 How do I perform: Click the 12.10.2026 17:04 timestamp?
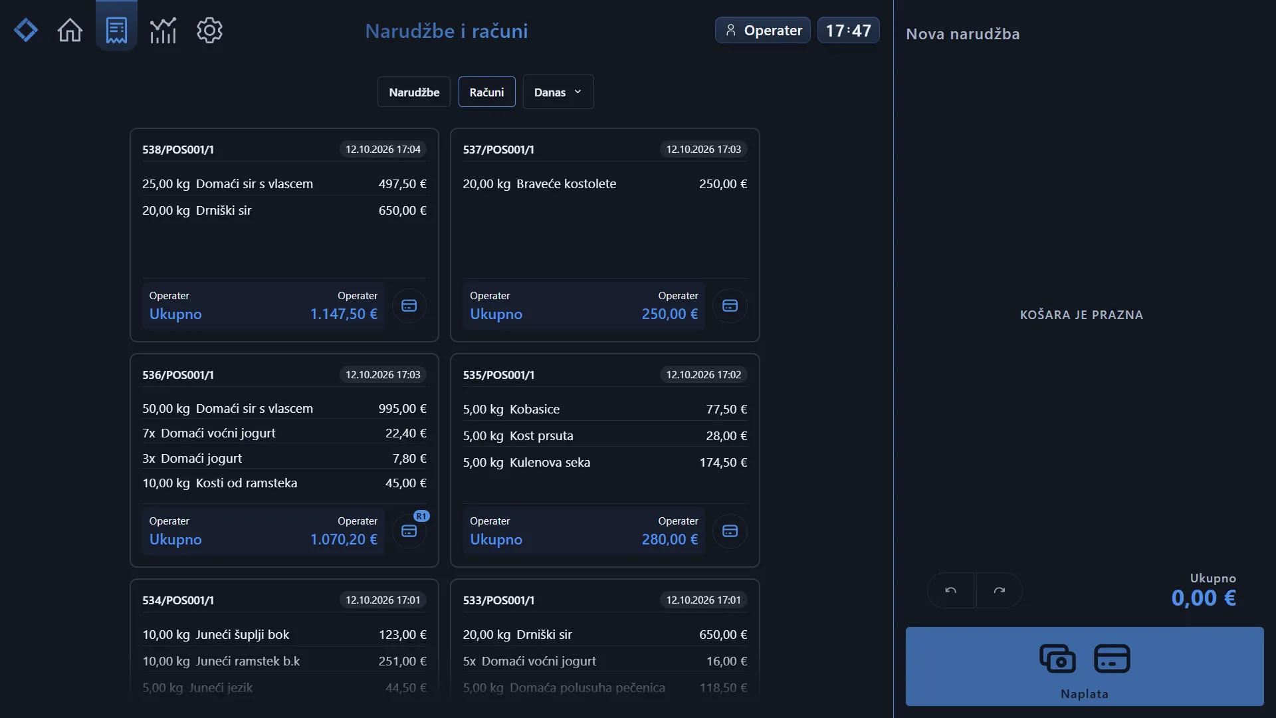tap(383, 150)
